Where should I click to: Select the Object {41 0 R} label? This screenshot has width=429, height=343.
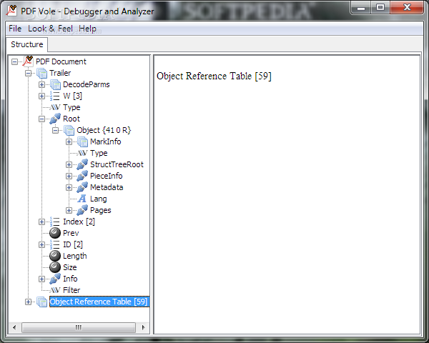(x=104, y=130)
